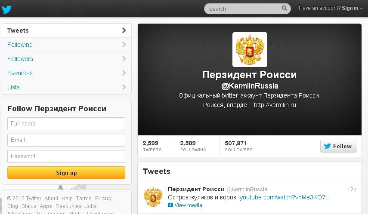The width and height of the screenshot is (368, 214).
Task: Click the View media video icon
Action: click(170, 205)
